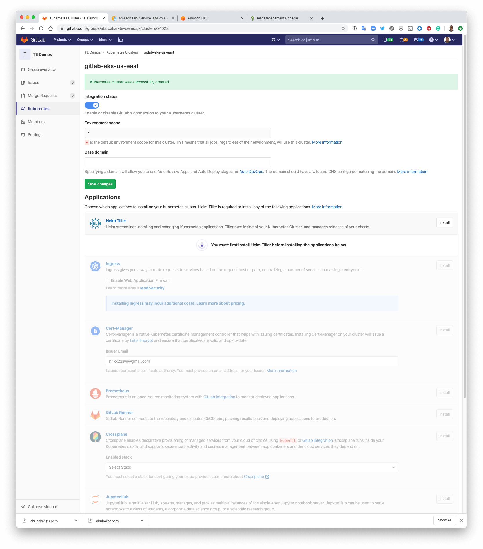Open Kubernetes Clusters breadcrumb link
The height and width of the screenshot is (549, 483).
coord(122,52)
